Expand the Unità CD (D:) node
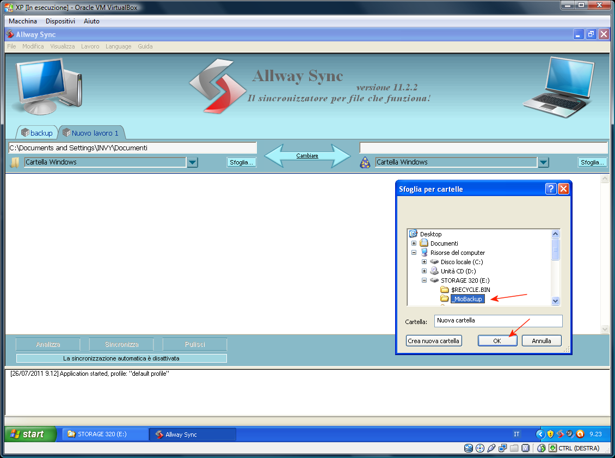This screenshot has width=615, height=458. pyautogui.click(x=424, y=271)
